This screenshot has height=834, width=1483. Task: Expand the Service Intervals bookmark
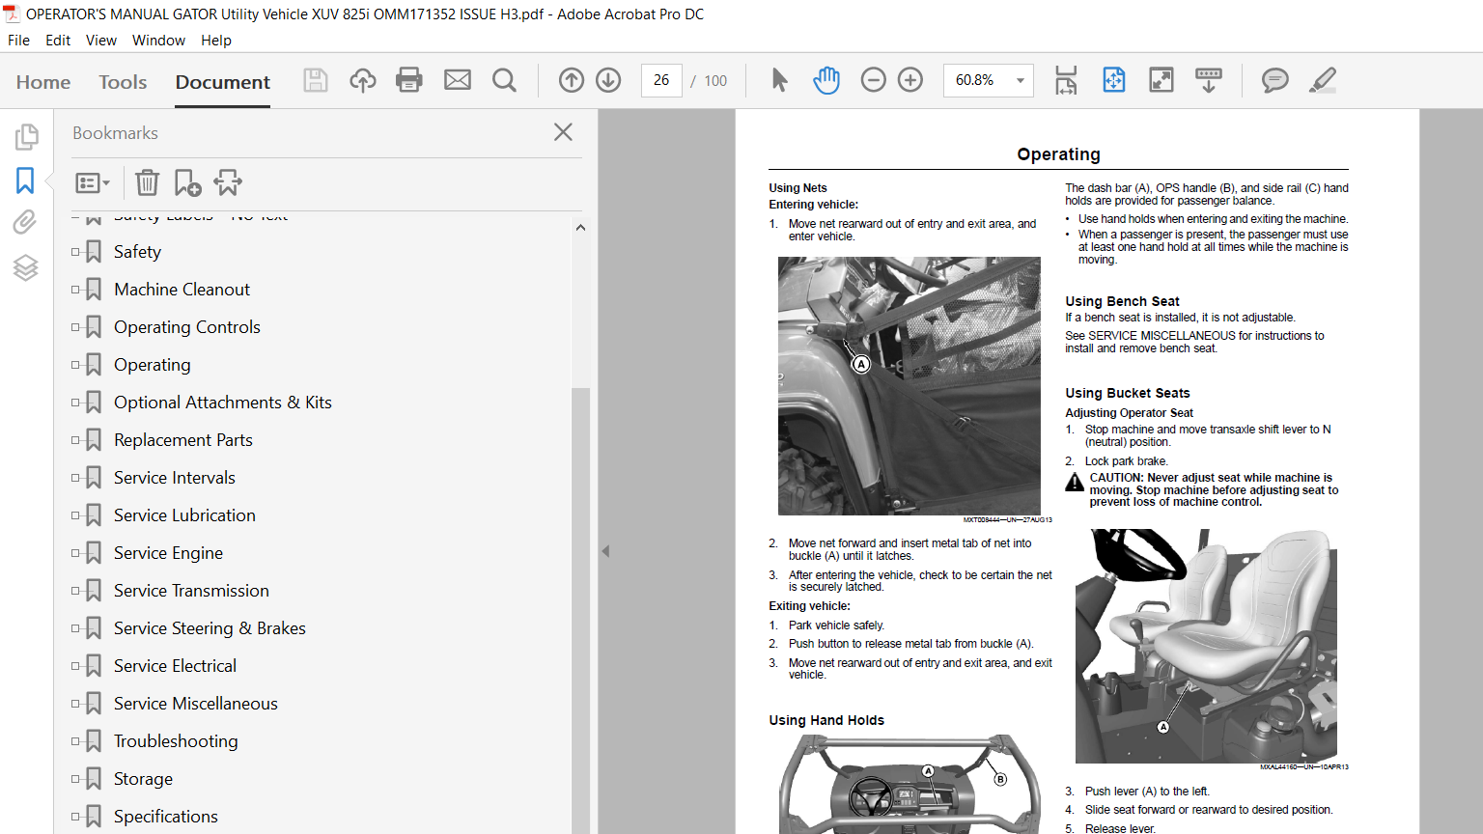point(75,478)
